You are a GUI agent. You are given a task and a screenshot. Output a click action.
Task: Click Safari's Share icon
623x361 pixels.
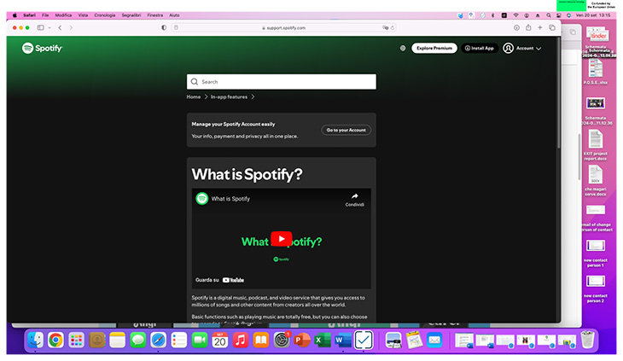click(x=528, y=27)
